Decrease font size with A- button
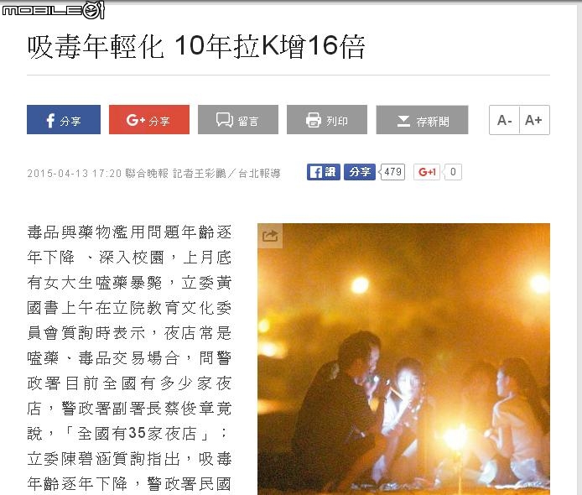Image resolution: width=582 pixels, height=495 pixels. (x=504, y=120)
